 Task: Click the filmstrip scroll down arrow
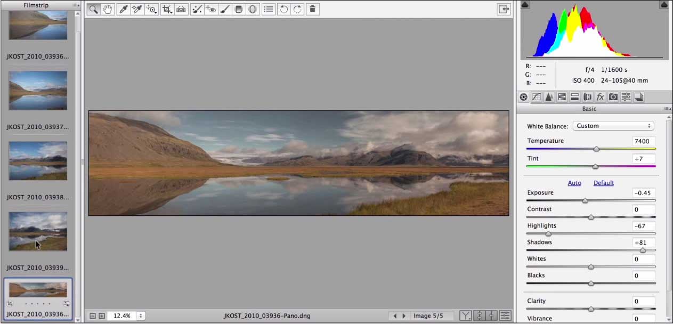(78, 319)
